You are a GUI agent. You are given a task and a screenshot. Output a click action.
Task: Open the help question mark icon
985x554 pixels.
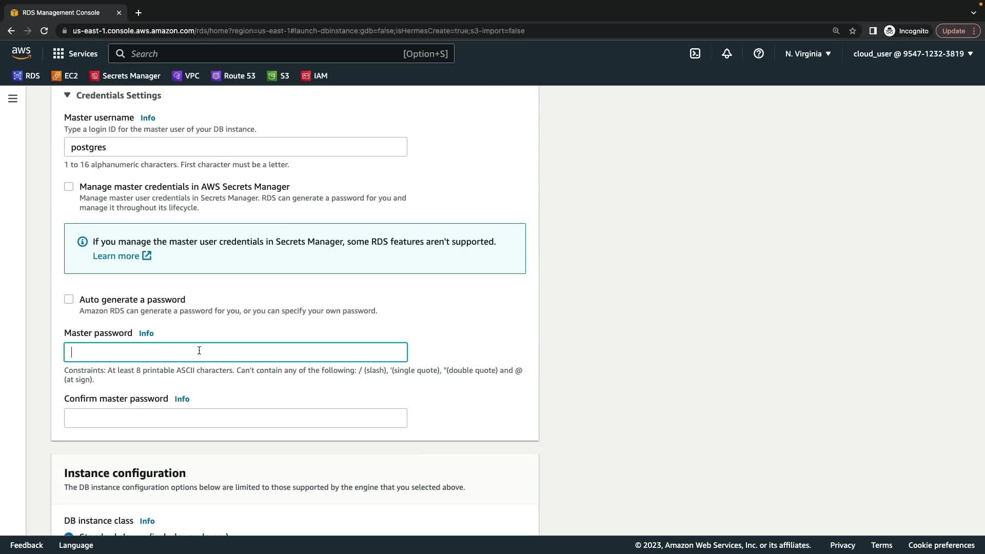(x=759, y=53)
